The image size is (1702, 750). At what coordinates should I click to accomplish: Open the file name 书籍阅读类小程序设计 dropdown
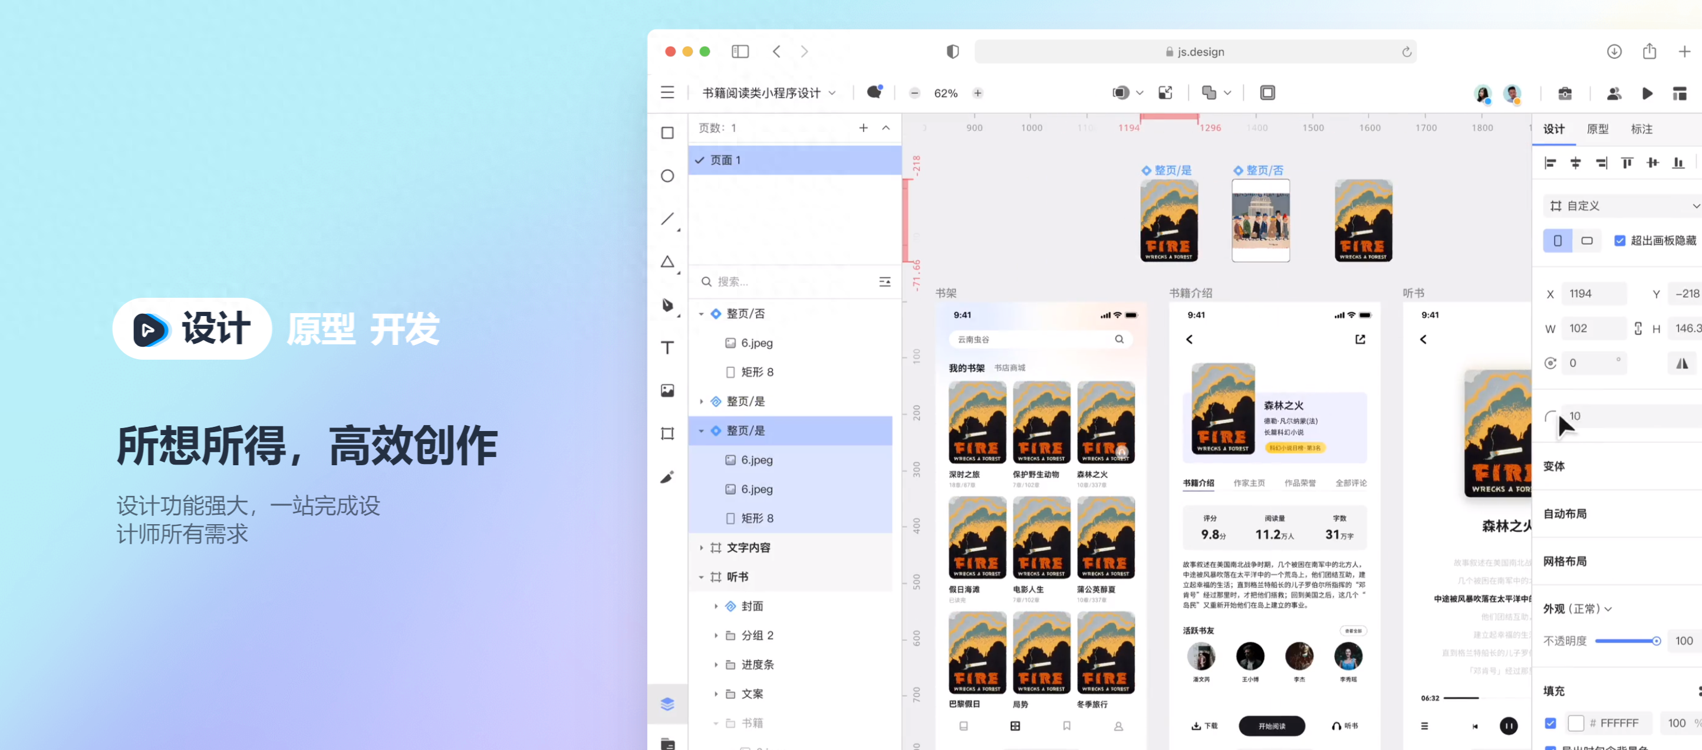click(768, 93)
